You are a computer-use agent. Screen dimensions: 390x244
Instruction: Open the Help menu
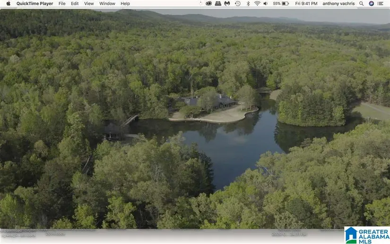[x=125, y=3]
